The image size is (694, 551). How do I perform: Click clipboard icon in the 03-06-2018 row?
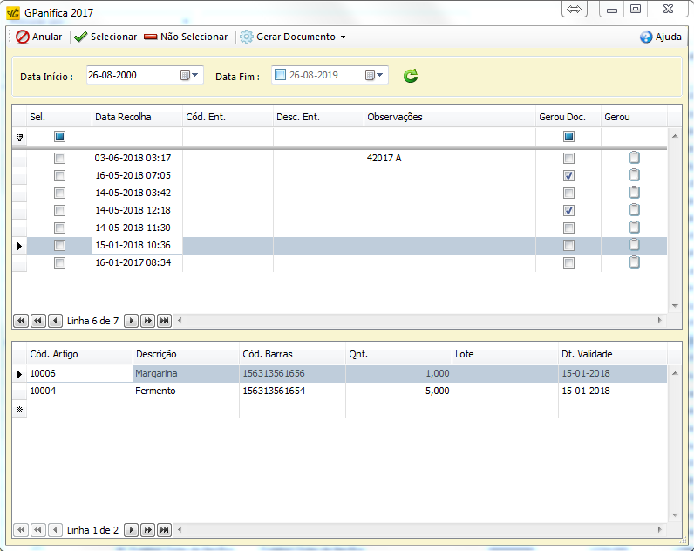click(x=634, y=158)
